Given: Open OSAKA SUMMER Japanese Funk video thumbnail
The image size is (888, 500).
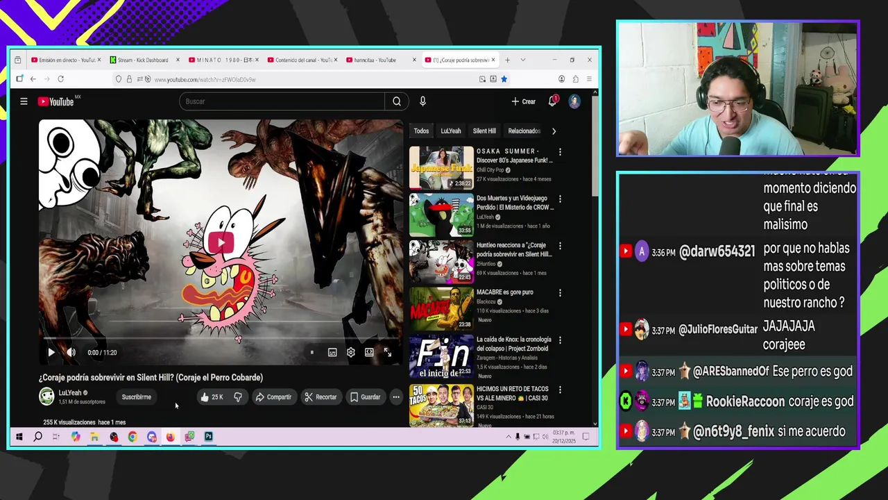Looking at the screenshot, I should (441, 167).
